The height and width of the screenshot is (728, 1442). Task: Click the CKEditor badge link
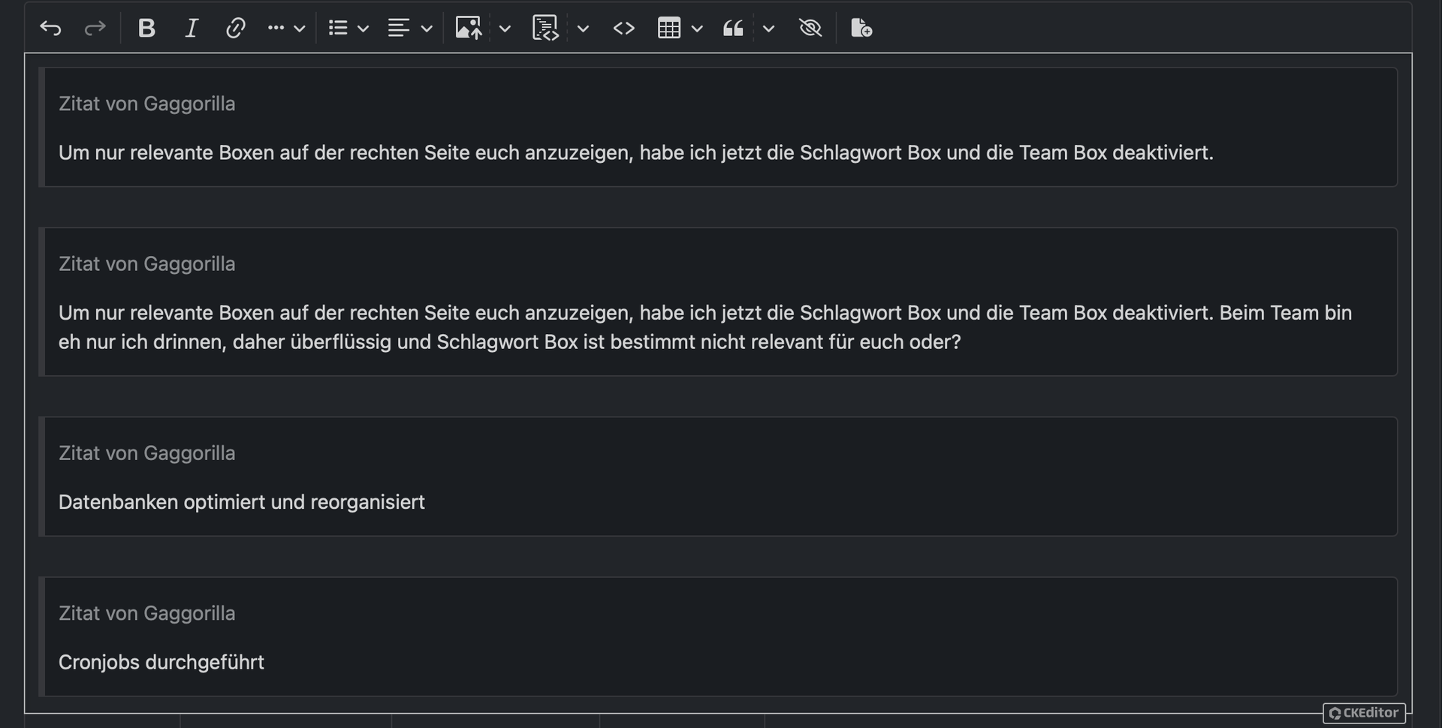point(1364,713)
